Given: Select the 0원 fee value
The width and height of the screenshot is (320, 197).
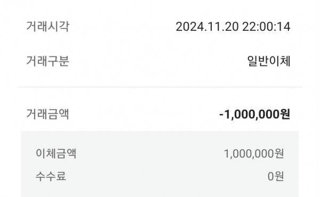Looking at the screenshot, I should [276, 176].
